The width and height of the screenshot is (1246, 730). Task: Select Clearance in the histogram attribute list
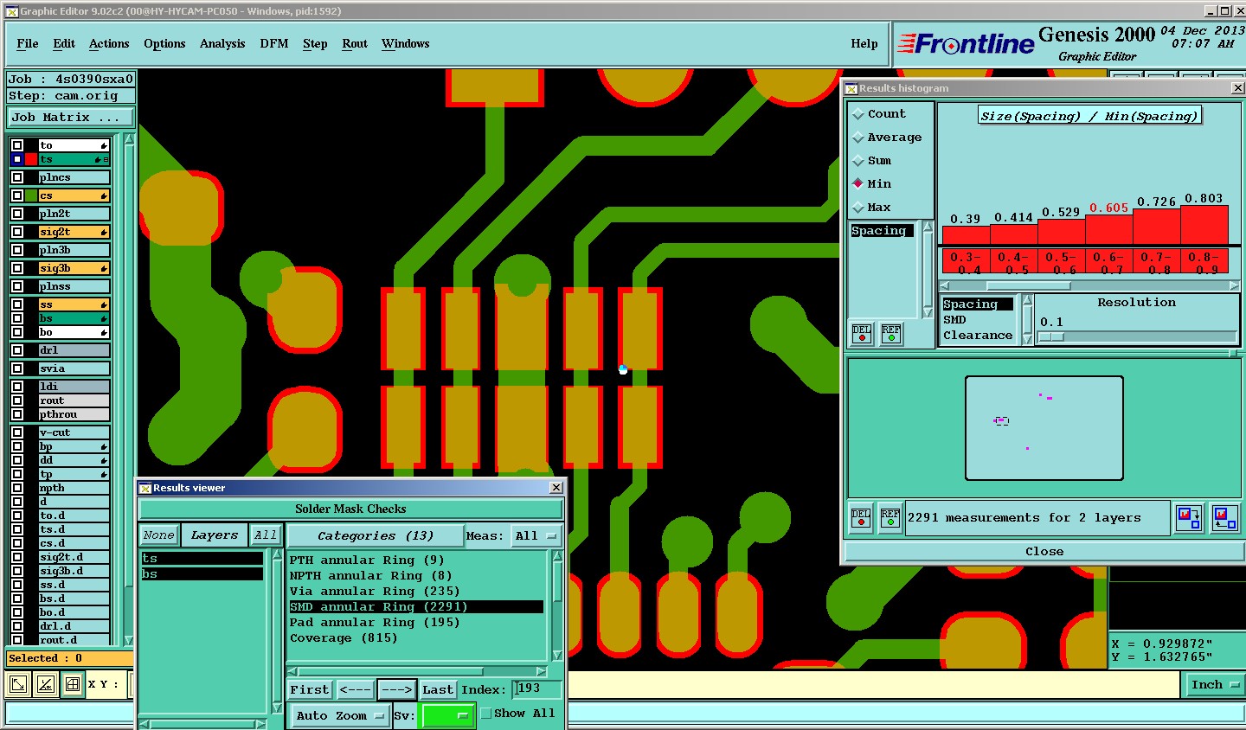(x=978, y=336)
